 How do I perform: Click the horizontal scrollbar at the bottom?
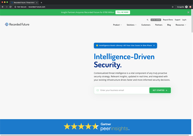point(95,135)
